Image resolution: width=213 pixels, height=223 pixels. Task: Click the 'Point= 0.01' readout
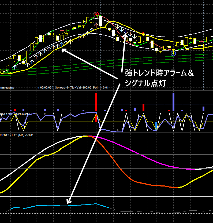101,87
